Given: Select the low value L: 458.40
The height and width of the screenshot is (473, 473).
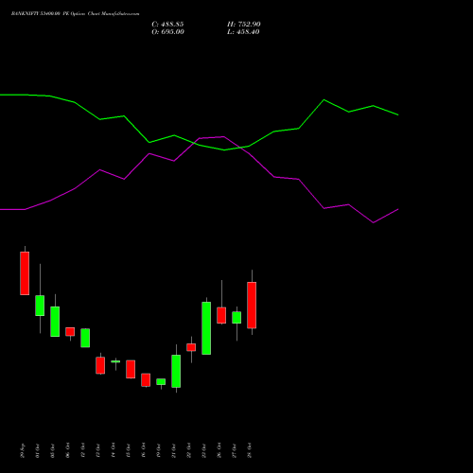Looking at the screenshot, I should (x=243, y=32).
